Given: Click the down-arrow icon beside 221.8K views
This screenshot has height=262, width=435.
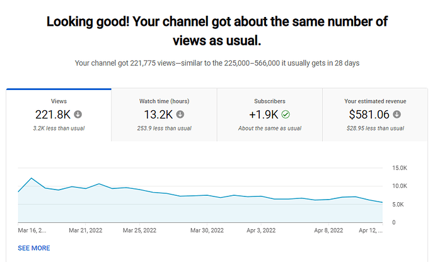Looking at the screenshot, I should 78,115.
